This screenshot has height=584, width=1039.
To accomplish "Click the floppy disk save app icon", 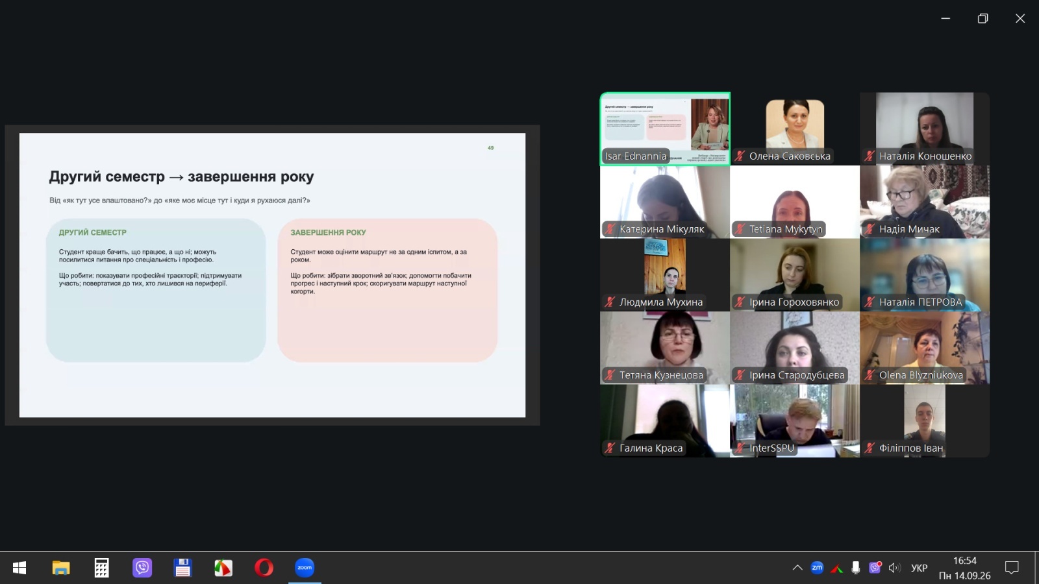I will (182, 568).
